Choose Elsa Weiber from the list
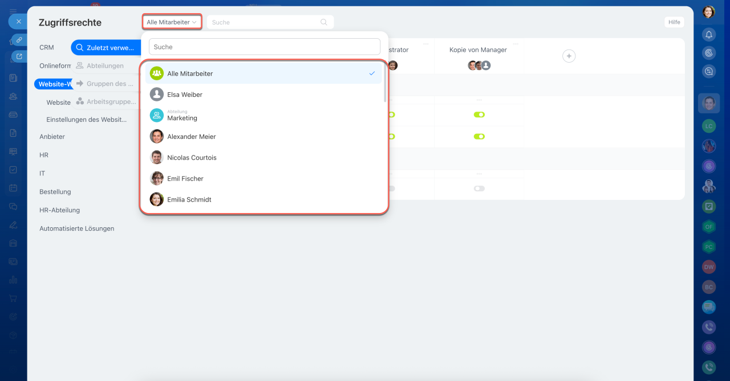This screenshot has height=381, width=730. tap(263, 95)
